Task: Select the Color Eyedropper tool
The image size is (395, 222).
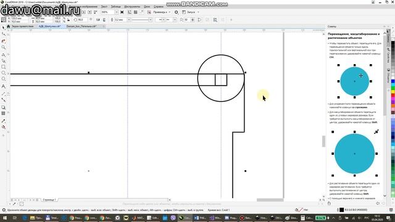Action: click(3, 121)
